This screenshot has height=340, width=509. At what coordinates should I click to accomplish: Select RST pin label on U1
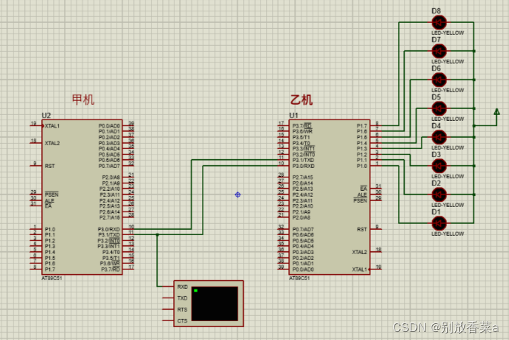[x=362, y=229]
